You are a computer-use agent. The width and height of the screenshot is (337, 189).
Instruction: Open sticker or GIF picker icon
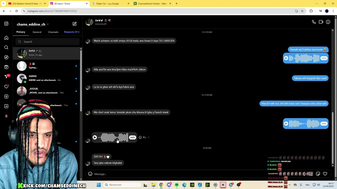point(318,174)
